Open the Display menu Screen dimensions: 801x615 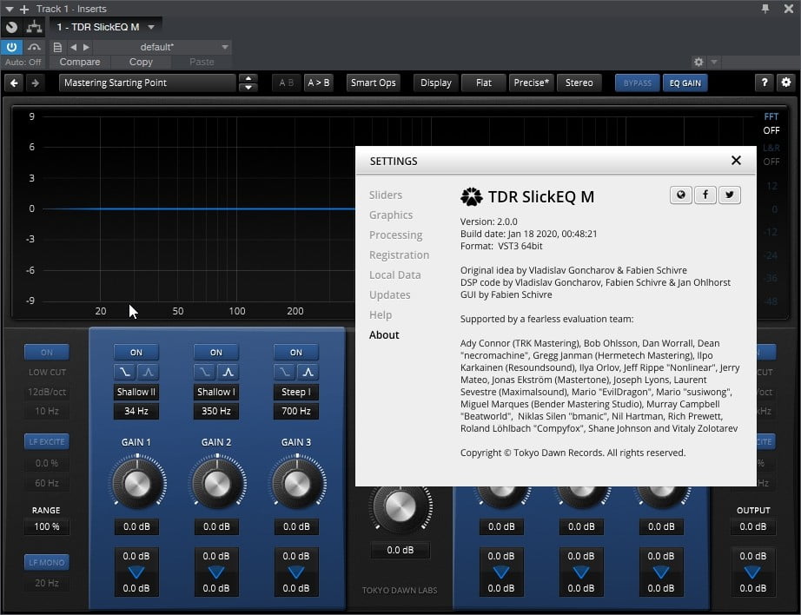tap(436, 83)
